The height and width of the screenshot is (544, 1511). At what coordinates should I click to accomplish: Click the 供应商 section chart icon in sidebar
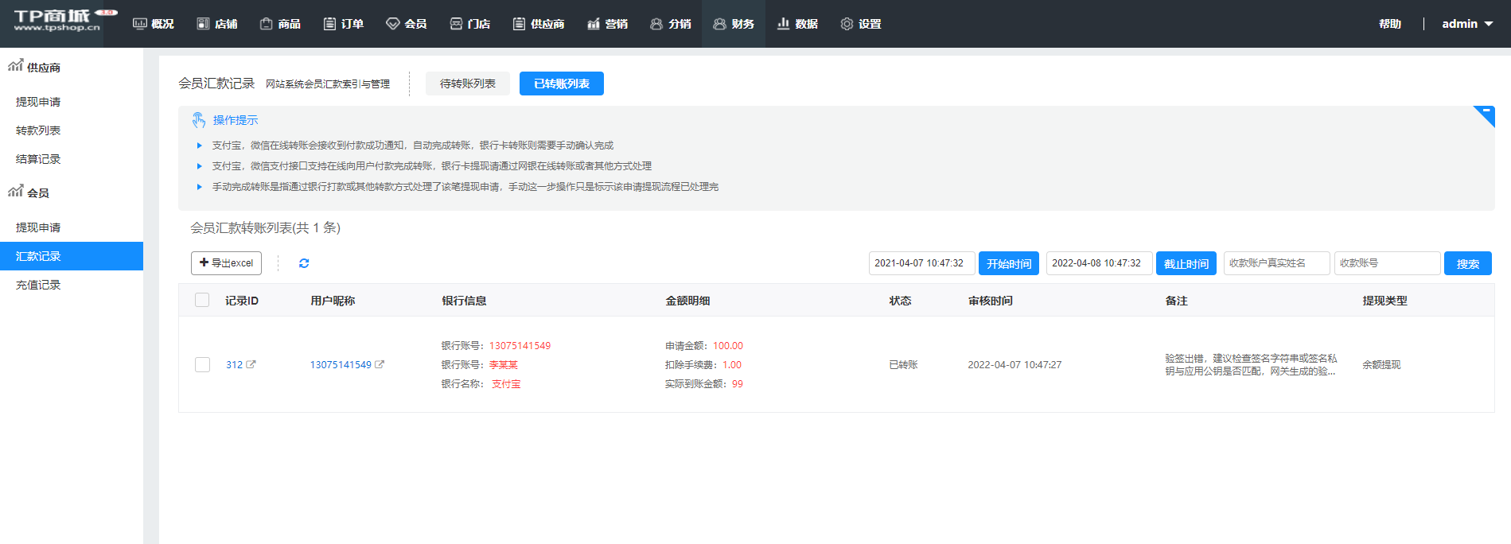click(x=15, y=66)
